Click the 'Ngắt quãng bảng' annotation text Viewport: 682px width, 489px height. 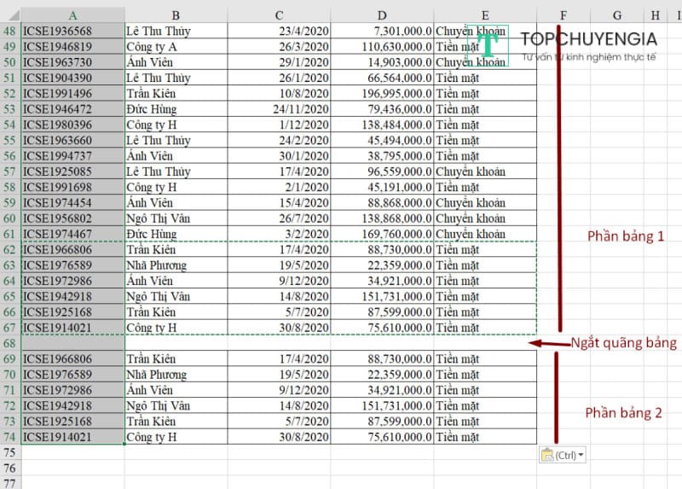point(623,343)
